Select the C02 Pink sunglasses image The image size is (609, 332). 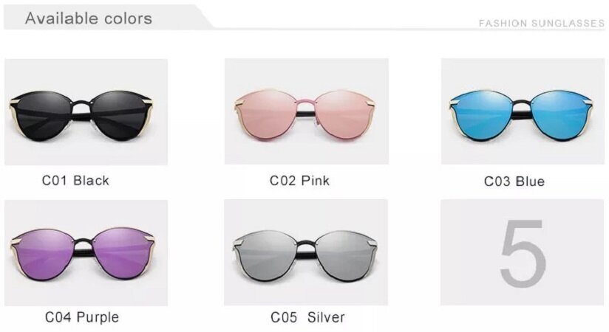(x=307, y=111)
